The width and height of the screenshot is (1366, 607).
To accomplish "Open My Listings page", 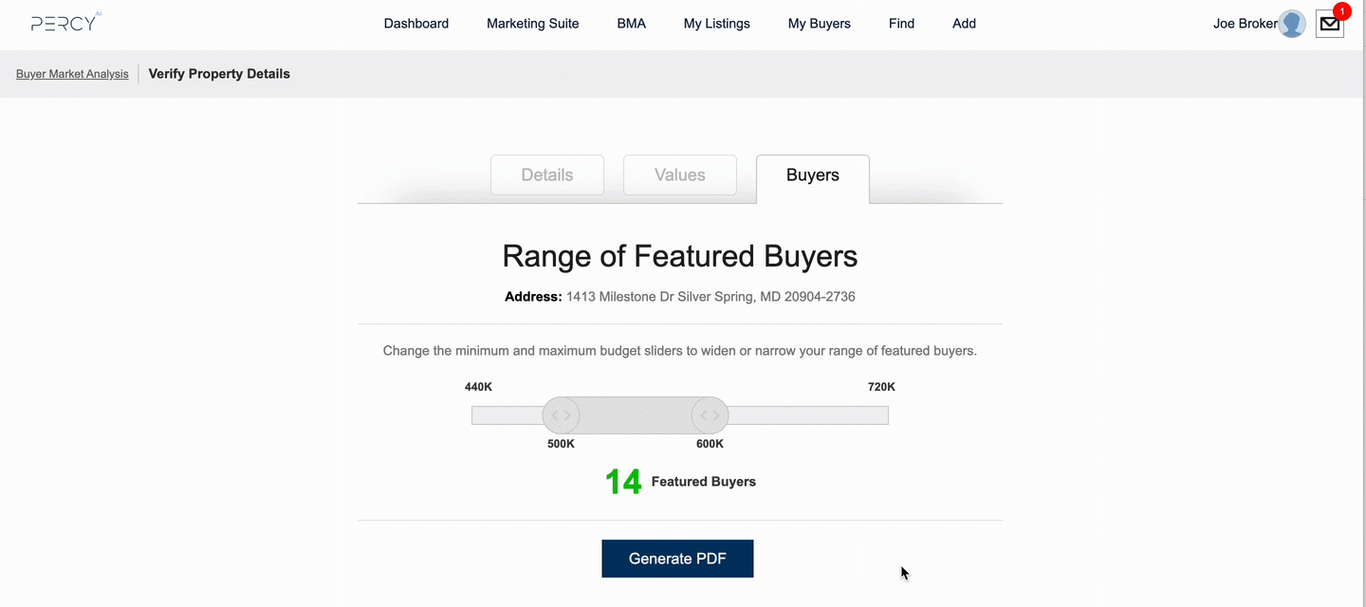I will (716, 24).
